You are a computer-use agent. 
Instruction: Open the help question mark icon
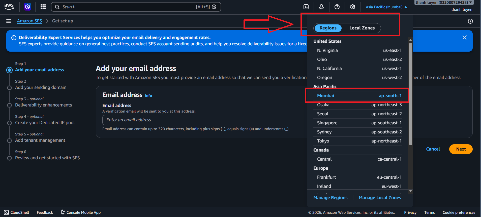click(337, 7)
